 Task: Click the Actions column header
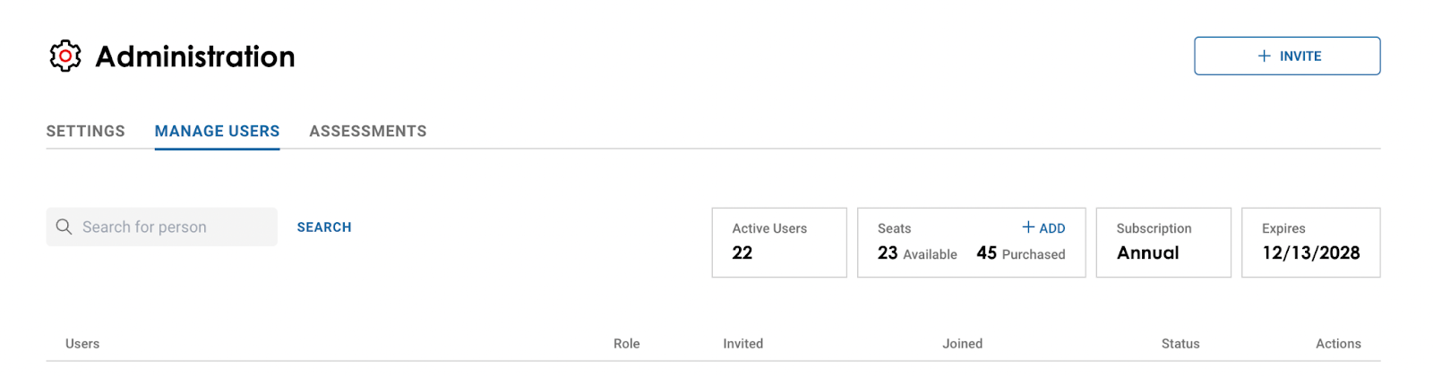coord(1338,344)
